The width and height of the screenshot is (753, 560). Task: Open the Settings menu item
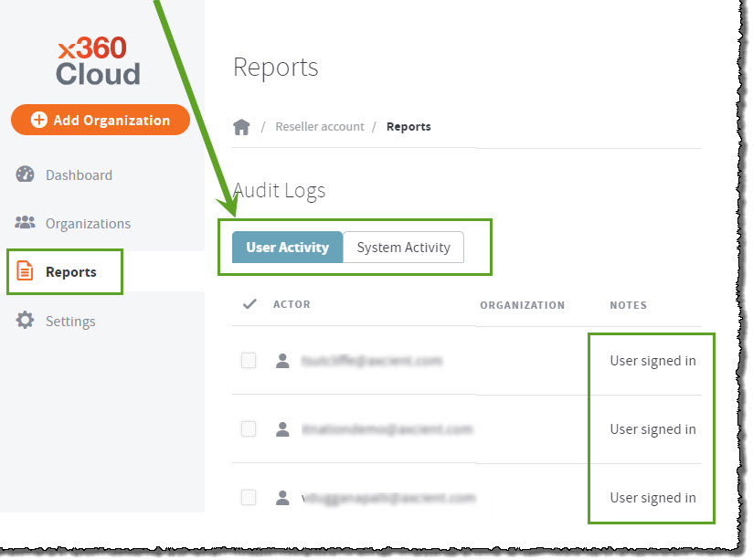coord(70,322)
